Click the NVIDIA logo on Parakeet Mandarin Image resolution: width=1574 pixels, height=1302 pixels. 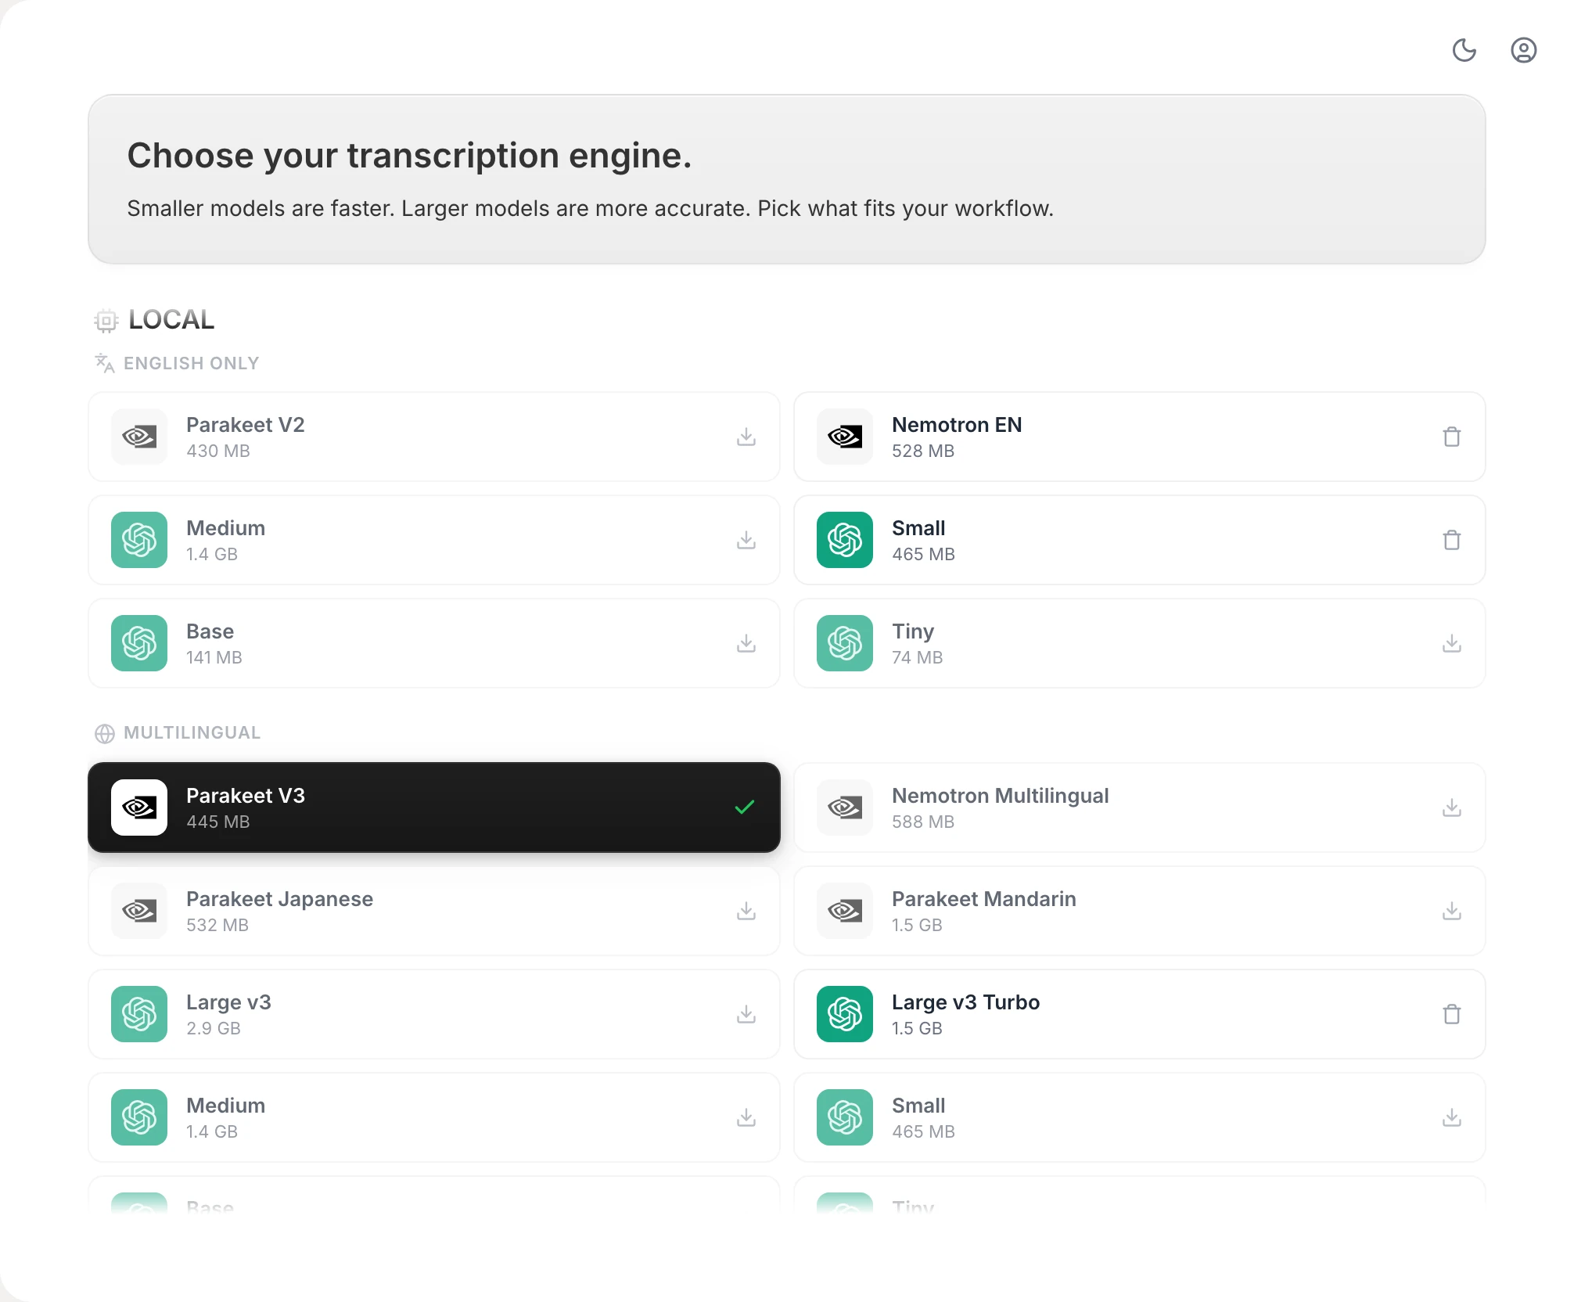coord(845,911)
